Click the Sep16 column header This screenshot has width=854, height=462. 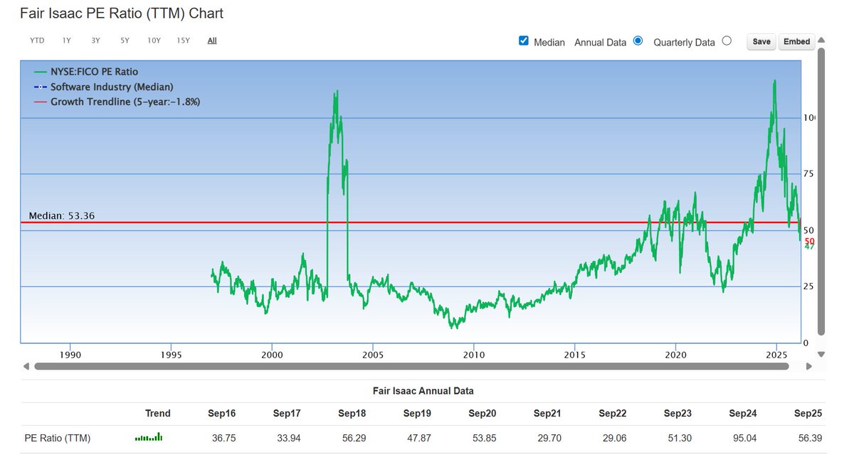pyautogui.click(x=221, y=413)
